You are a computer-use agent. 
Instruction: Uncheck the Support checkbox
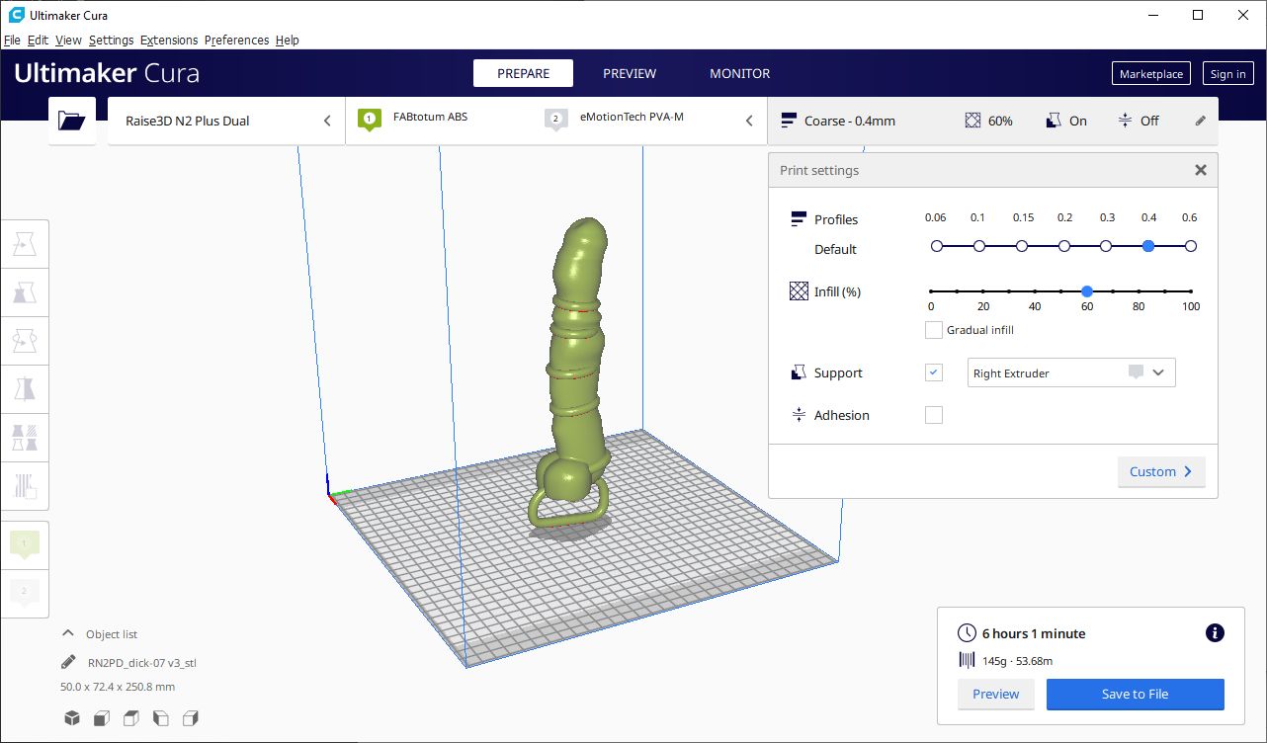[933, 372]
